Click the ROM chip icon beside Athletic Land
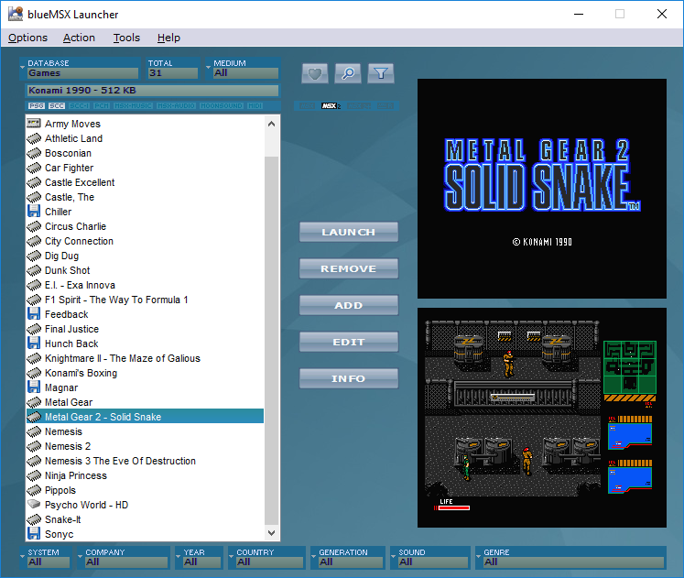 point(34,138)
